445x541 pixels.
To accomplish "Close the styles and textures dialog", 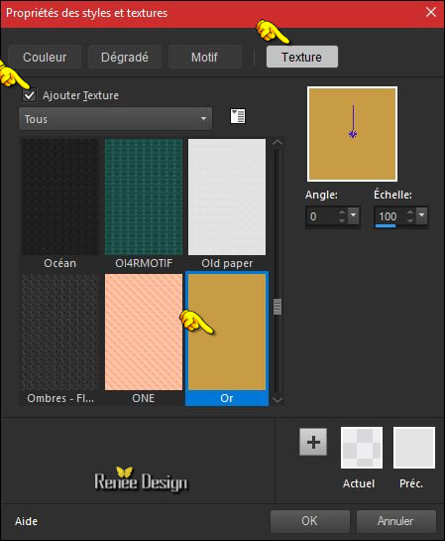I will [x=431, y=13].
